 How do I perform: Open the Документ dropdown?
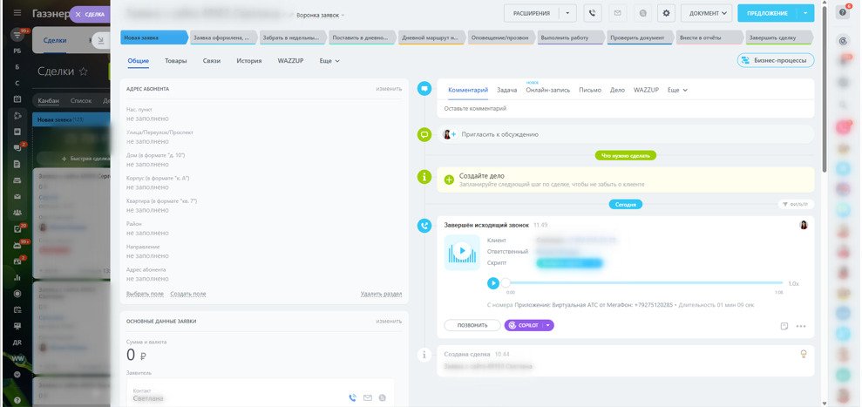tap(707, 13)
